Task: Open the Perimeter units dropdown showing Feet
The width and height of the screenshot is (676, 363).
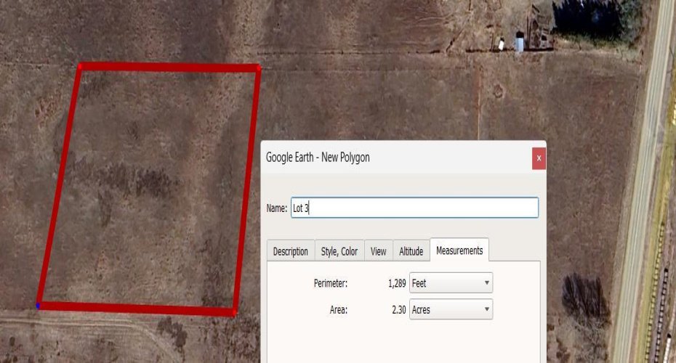Action: (x=451, y=283)
